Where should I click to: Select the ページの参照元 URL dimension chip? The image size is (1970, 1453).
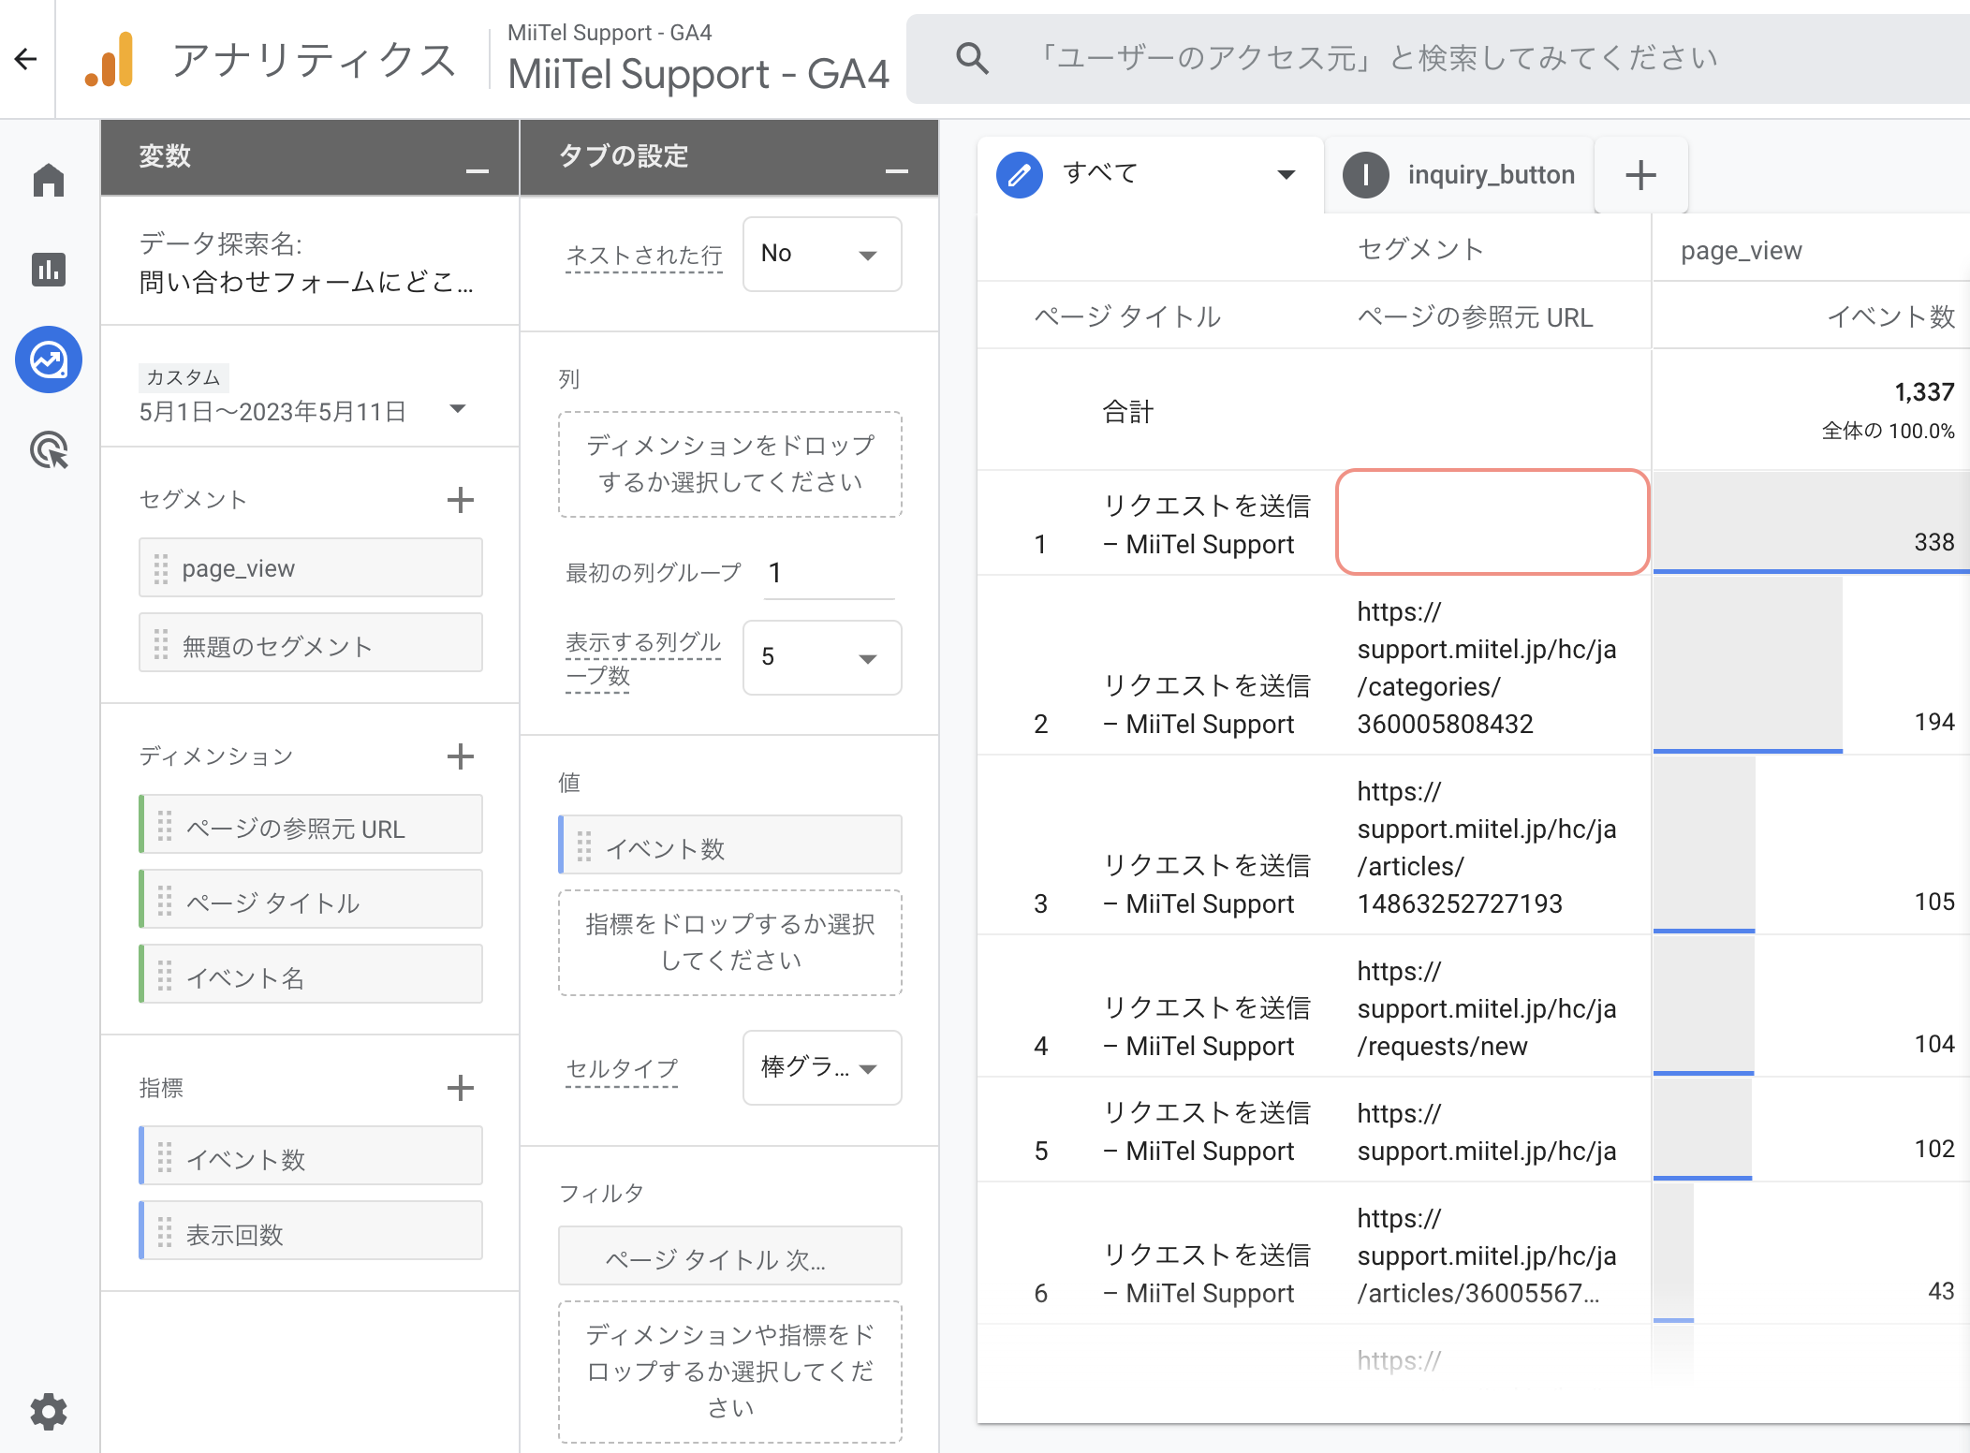click(x=311, y=825)
